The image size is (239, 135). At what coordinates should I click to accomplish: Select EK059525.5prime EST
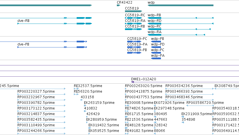[x=104, y=131]
